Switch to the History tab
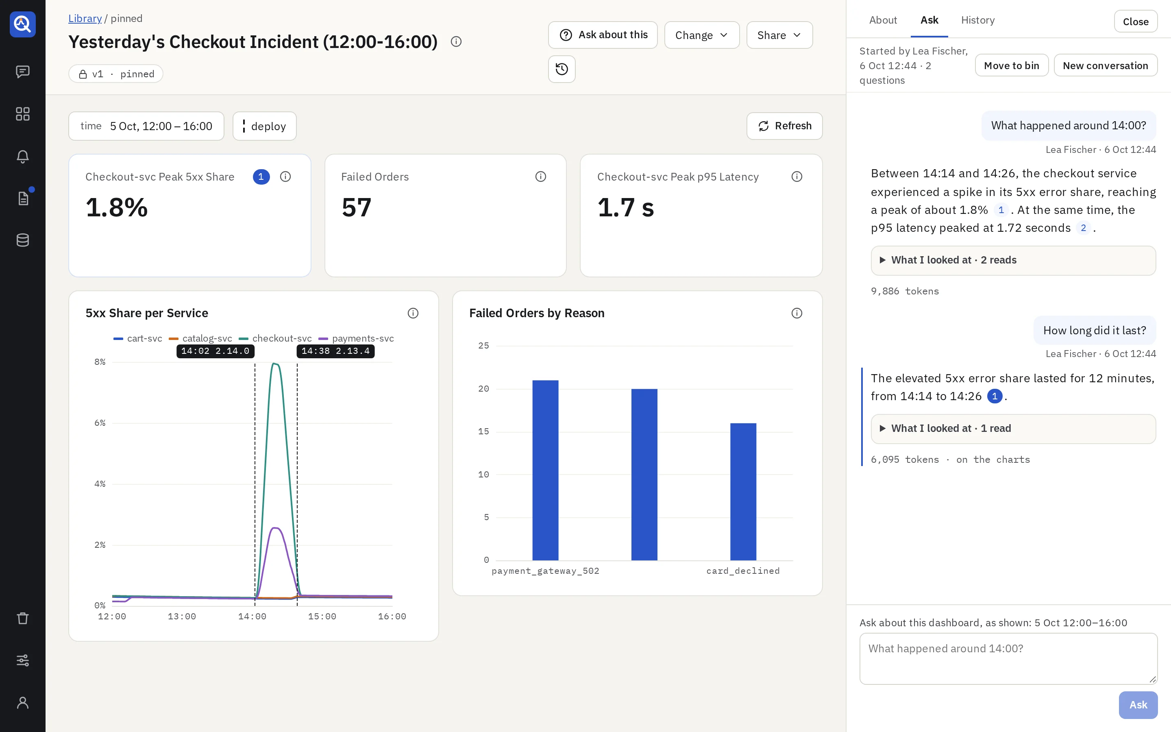 [977, 20]
